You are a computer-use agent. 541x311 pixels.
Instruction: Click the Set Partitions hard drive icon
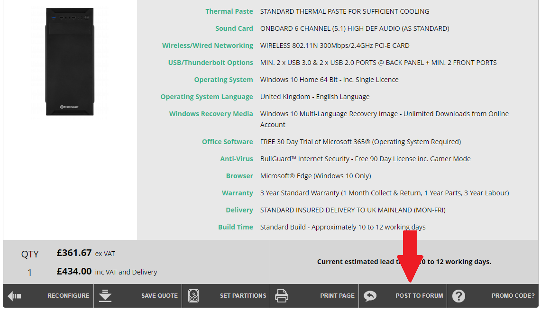pyautogui.click(x=193, y=296)
